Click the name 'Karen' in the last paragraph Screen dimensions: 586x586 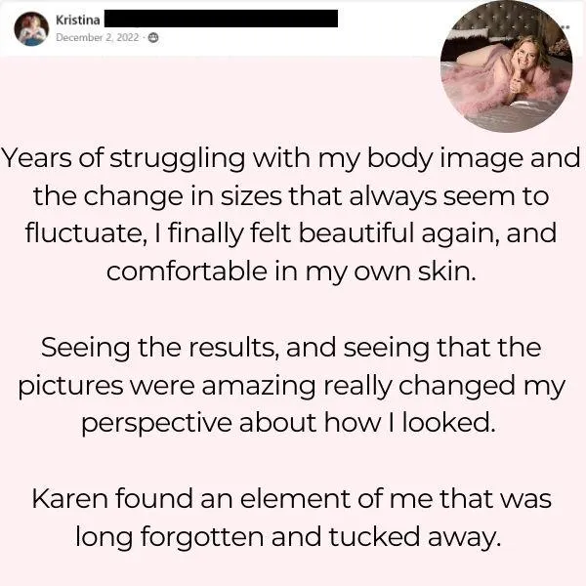(69, 499)
